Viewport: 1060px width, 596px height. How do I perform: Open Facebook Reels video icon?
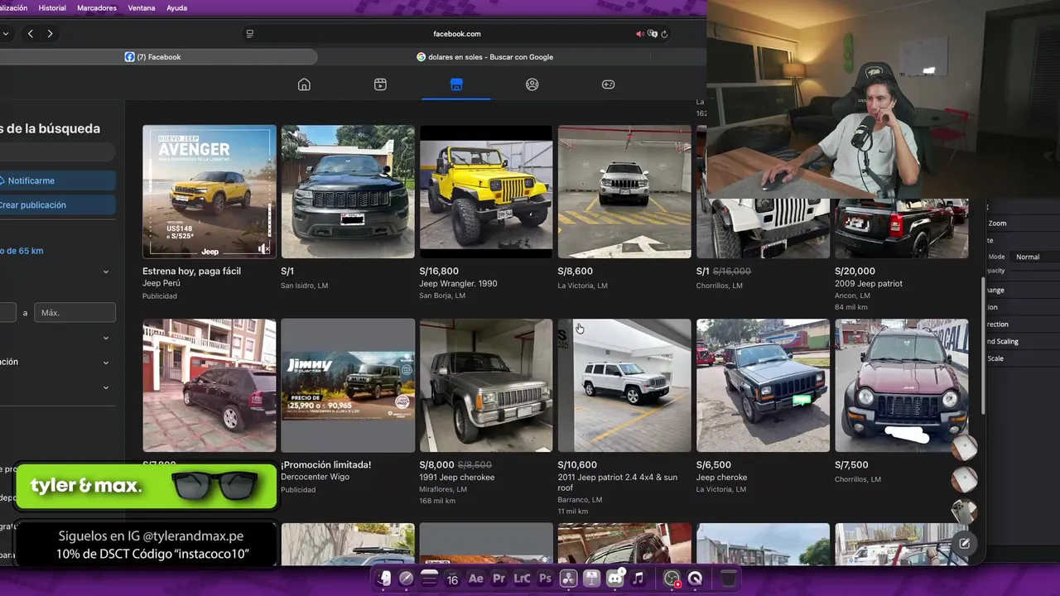point(380,84)
